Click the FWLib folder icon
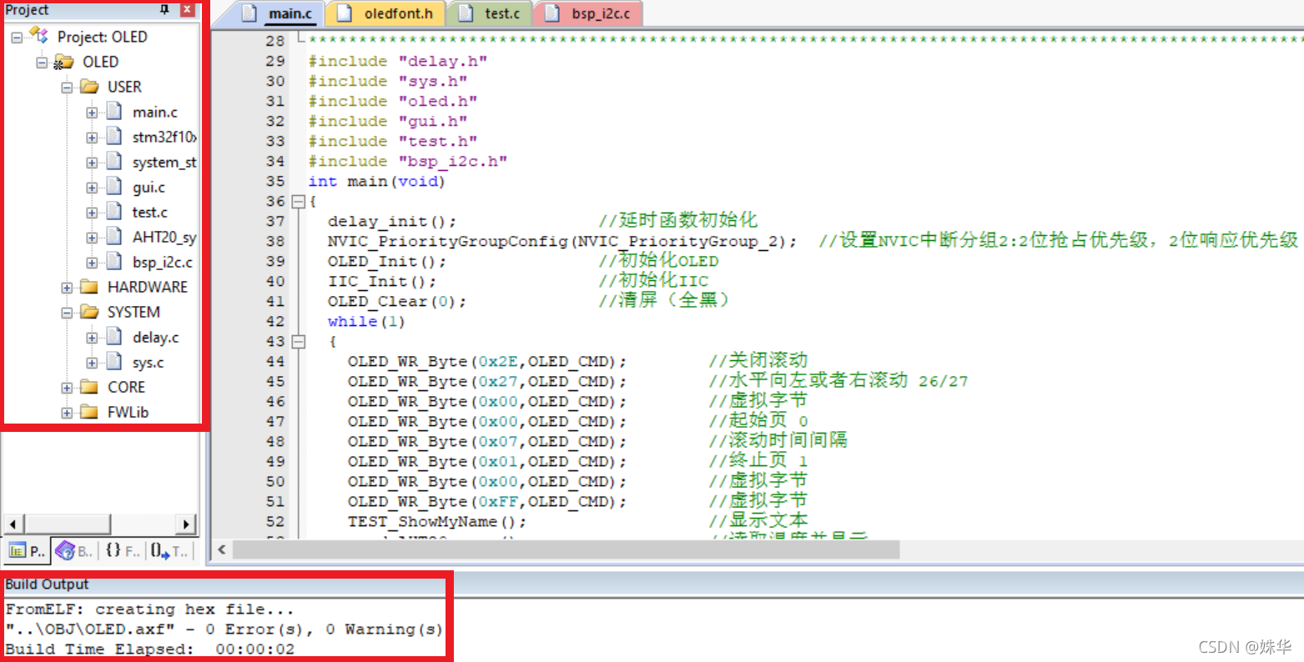Screen dimensions: 1304x662 tap(89, 412)
